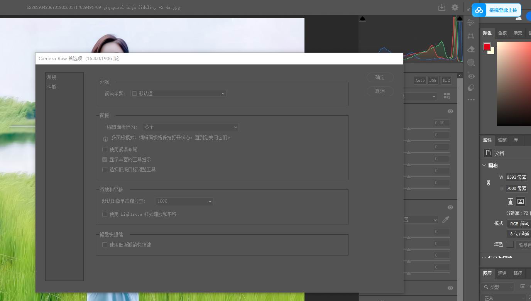Screen dimensions: 531x301
Task: Click the Baidu cloud upload icon
Action: (x=479, y=10)
